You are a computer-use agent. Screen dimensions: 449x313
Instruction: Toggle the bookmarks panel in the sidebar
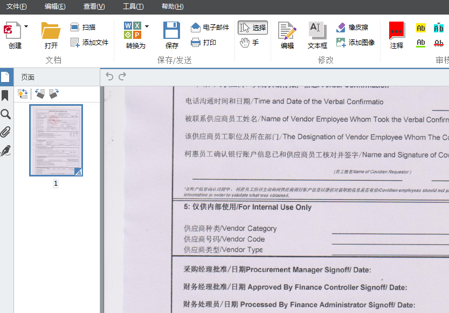coord(6,96)
